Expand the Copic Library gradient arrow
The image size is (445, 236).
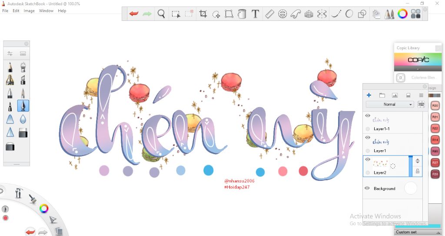(x=418, y=69)
